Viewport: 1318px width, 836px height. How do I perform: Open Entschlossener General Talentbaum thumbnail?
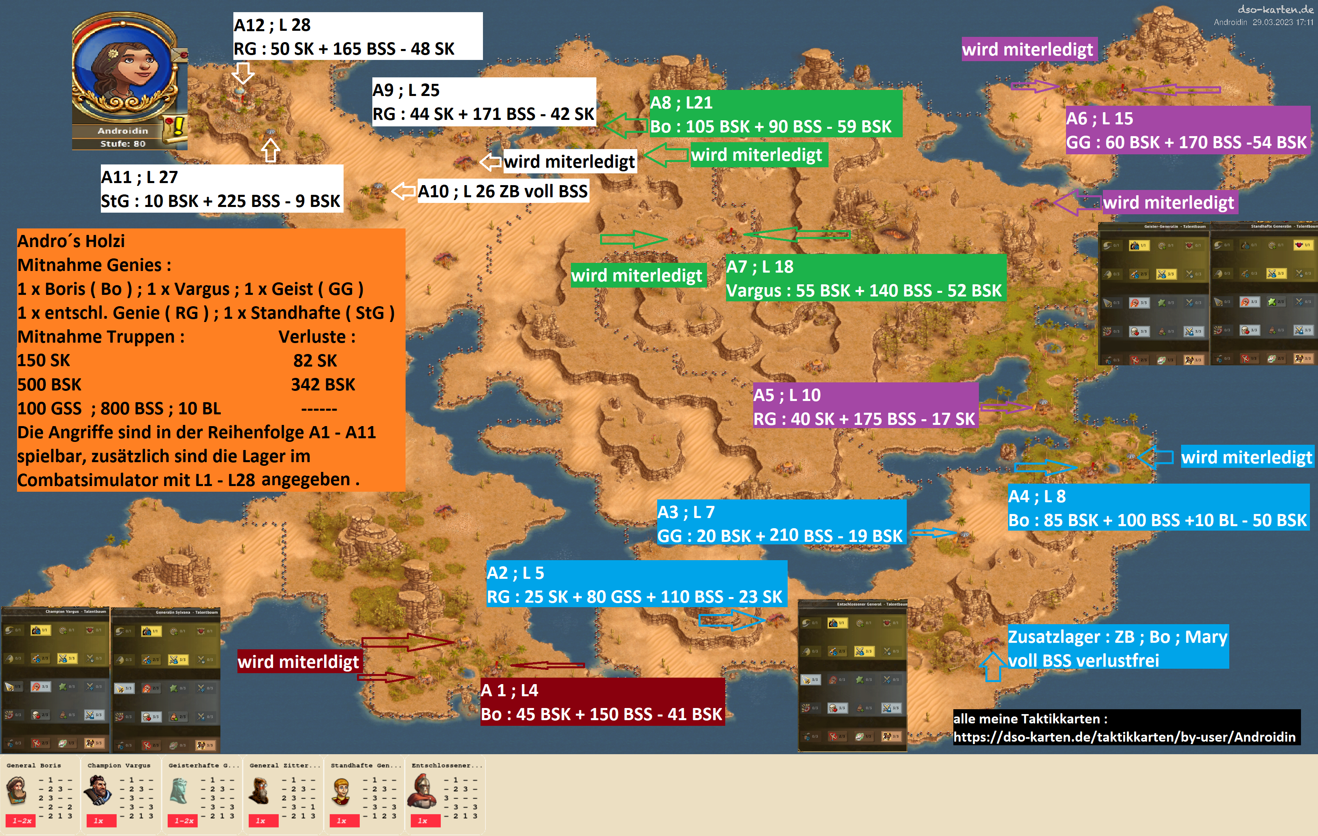[x=852, y=675]
